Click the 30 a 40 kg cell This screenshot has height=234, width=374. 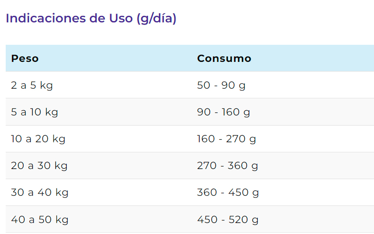[99, 192]
